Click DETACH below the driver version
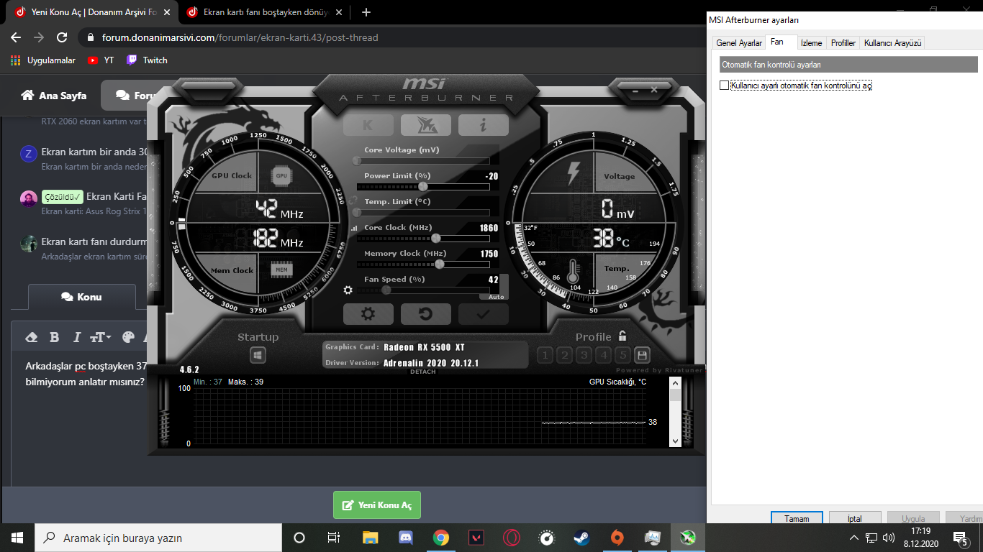 pyautogui.click(x=423, y=372)
